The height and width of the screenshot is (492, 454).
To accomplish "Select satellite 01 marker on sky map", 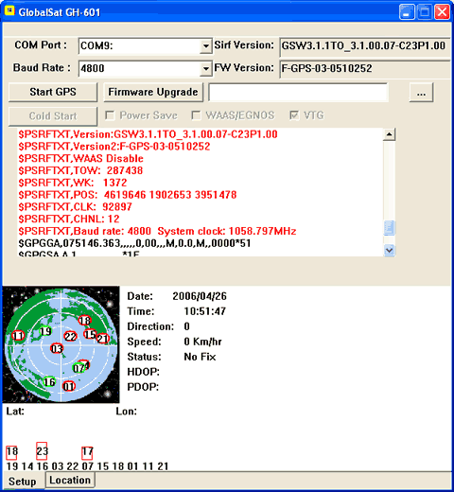I will (x=69, y=386).
